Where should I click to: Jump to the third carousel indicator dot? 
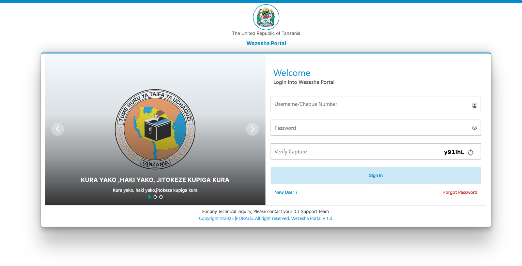pos(161,197)
